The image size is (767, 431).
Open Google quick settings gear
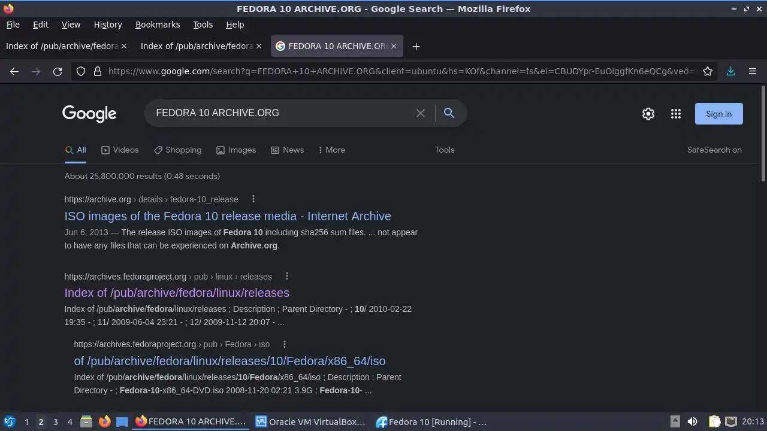pyautogui.click(x=648, y=114)
